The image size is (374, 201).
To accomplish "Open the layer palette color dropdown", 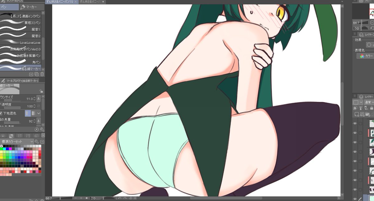I will (358, 102).
